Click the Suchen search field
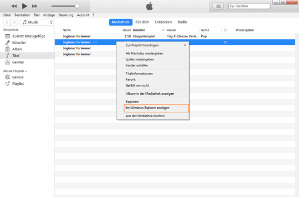 coord(249,6)
